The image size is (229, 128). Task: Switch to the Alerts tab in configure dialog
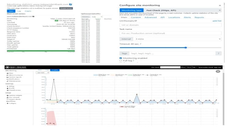pos(187,17)
